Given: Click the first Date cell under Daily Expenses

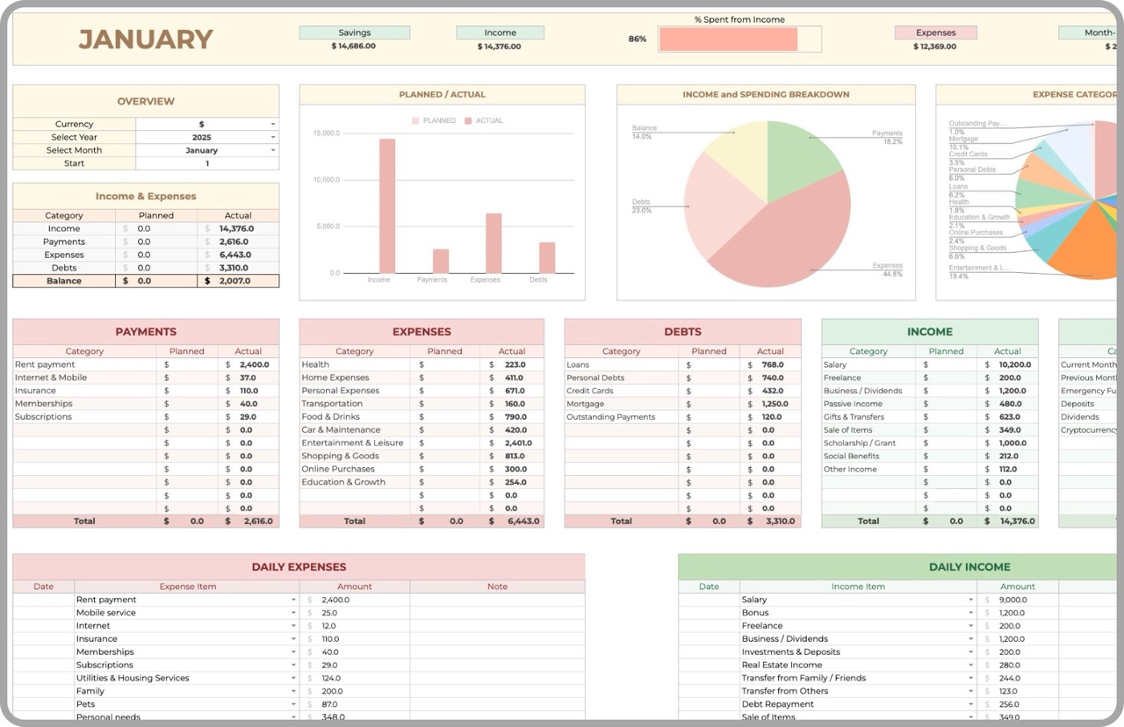Looking at the screenshot, I should [x=43, y=599].
